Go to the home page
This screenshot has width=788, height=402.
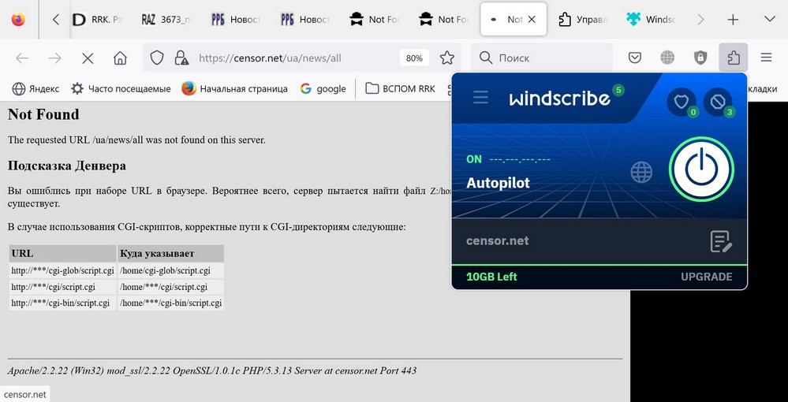pyautogui.click(x=120, y=58)
